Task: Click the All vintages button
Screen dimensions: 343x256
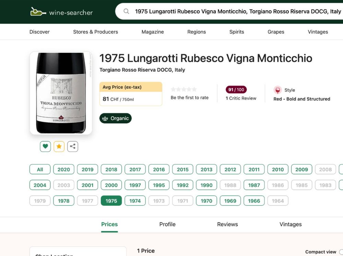Action: pos(40,169)
